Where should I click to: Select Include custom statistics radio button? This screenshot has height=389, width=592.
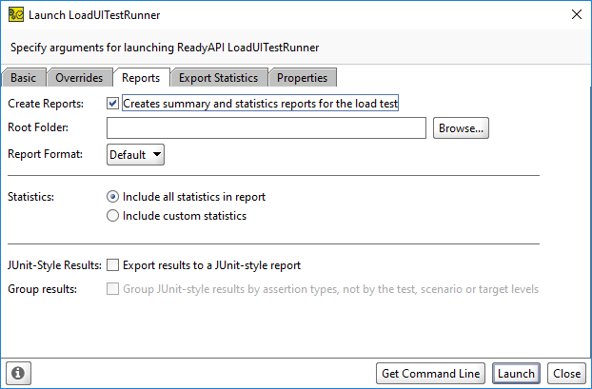pos(112,216)
